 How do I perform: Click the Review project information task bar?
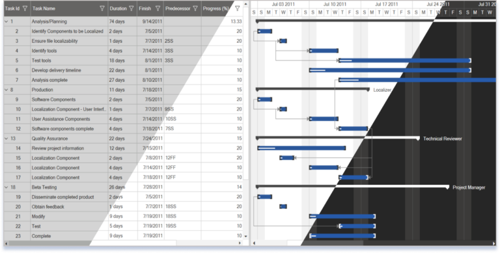301,148
